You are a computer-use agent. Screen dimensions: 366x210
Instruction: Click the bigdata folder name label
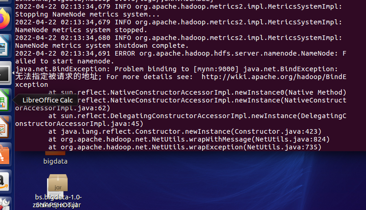pyautogui.click(x=55, y=161)
